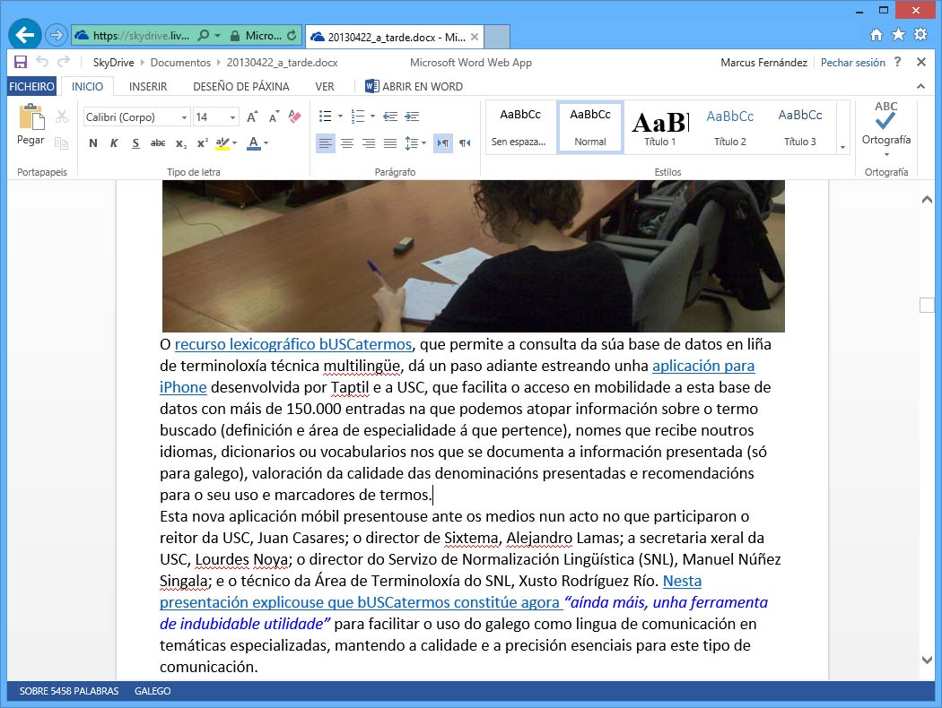Click the browser back button

(24, 35)
